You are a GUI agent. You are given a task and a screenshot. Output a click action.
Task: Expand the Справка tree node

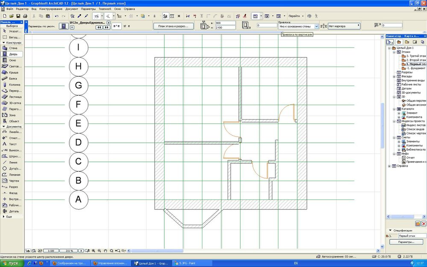point(389,166)
